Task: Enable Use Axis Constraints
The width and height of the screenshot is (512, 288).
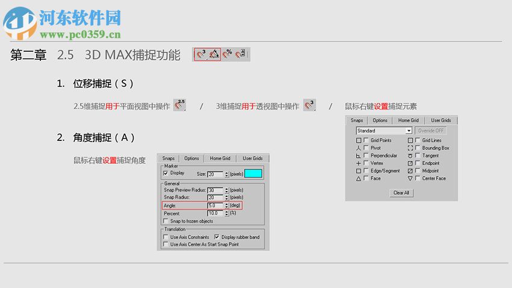Action: 166,237
